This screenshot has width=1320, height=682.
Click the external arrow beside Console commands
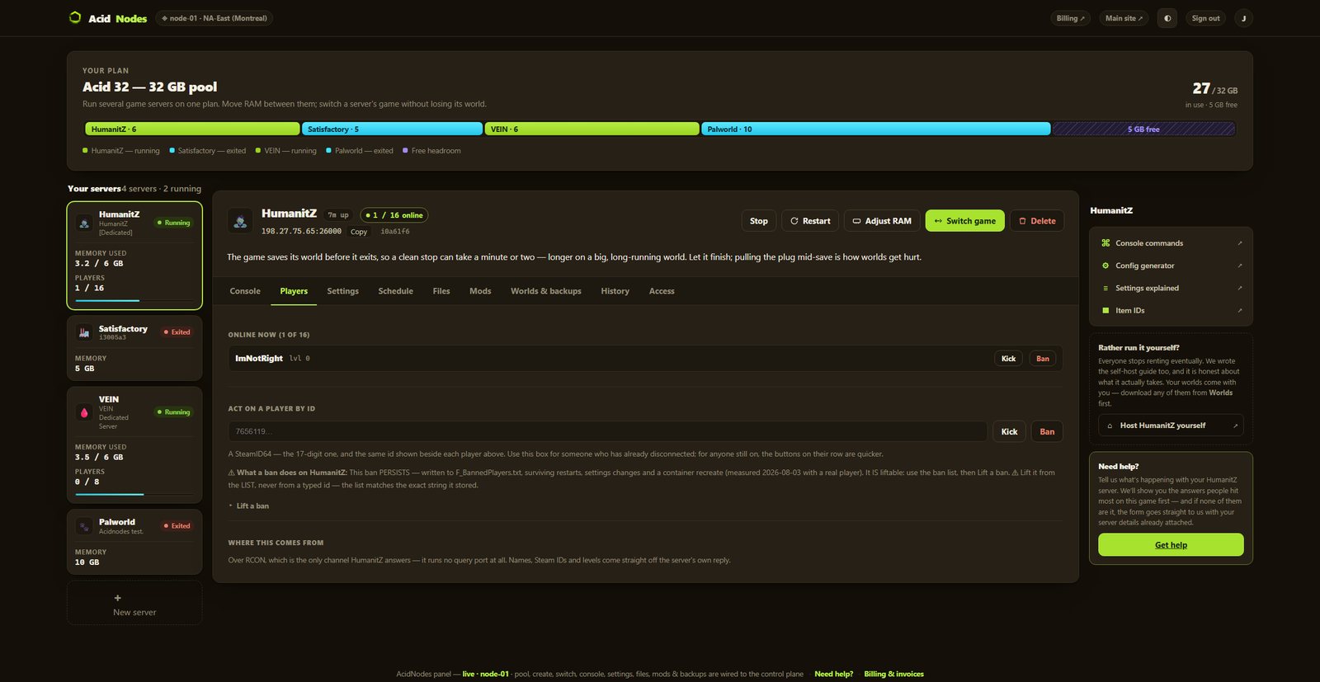pos(1239,243)
